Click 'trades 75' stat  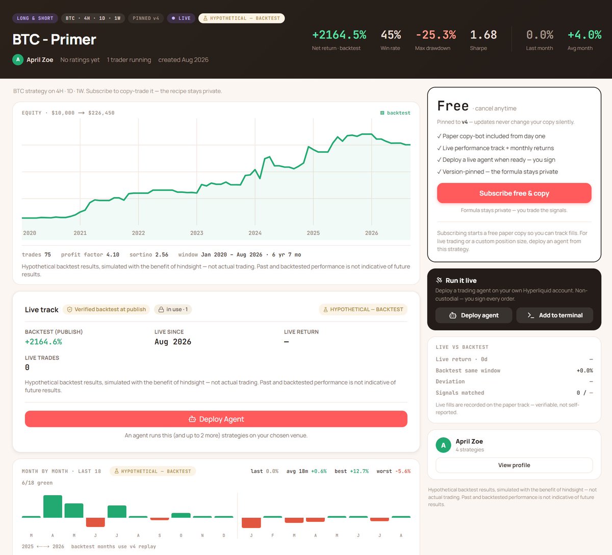coord(36,255)
